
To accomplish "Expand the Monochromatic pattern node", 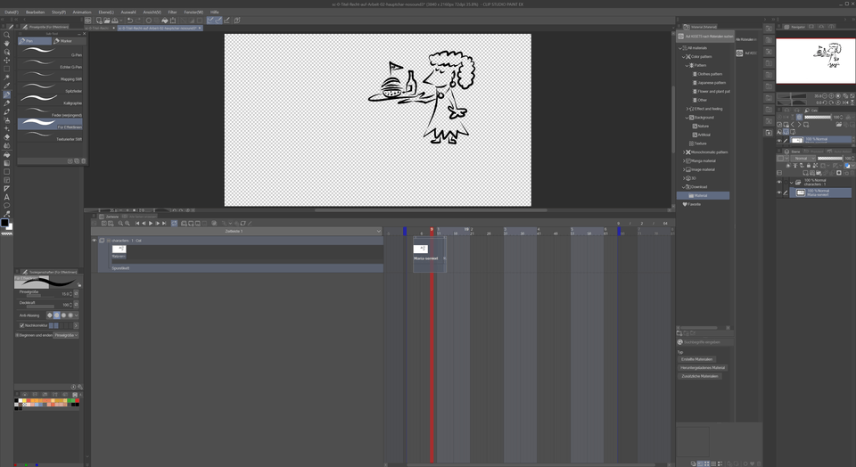I will [683, 152].
